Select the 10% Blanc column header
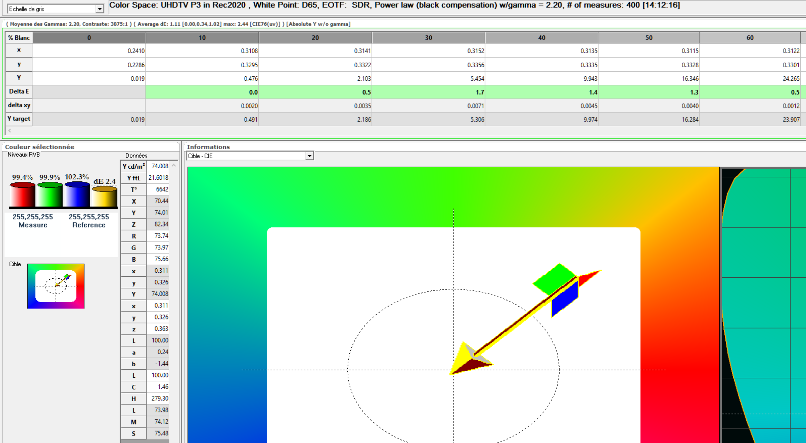 (202, 38)
